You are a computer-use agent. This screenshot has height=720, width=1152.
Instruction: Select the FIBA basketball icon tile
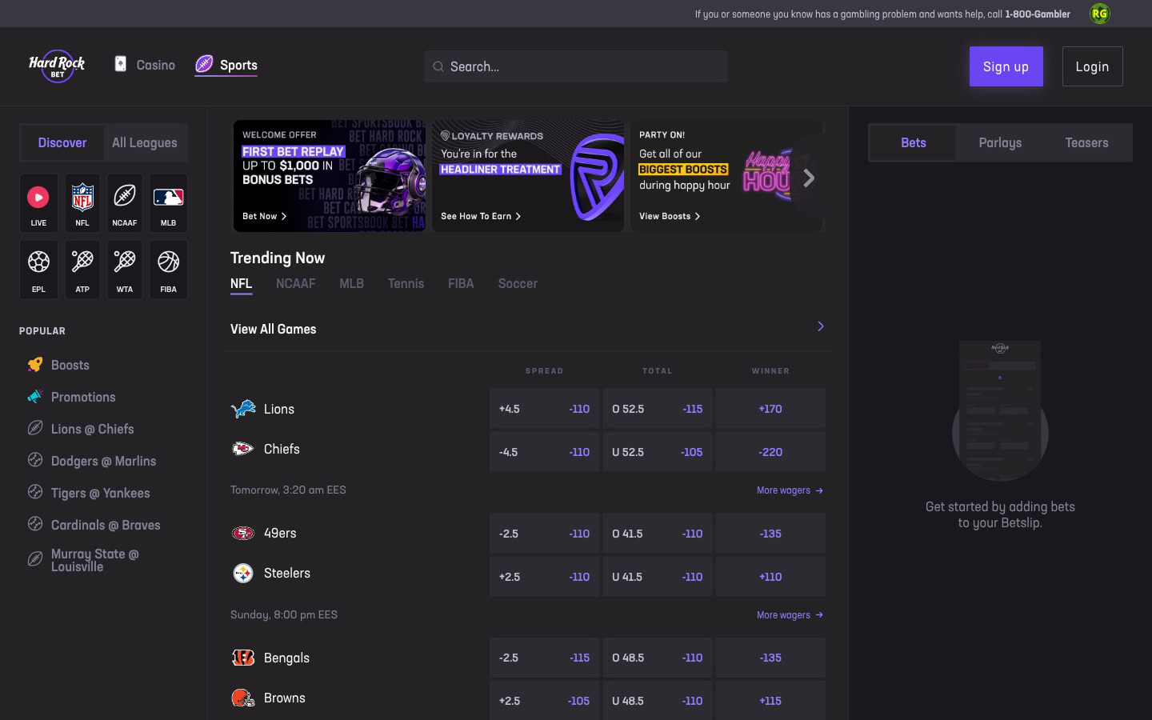(x=168, y=270)
